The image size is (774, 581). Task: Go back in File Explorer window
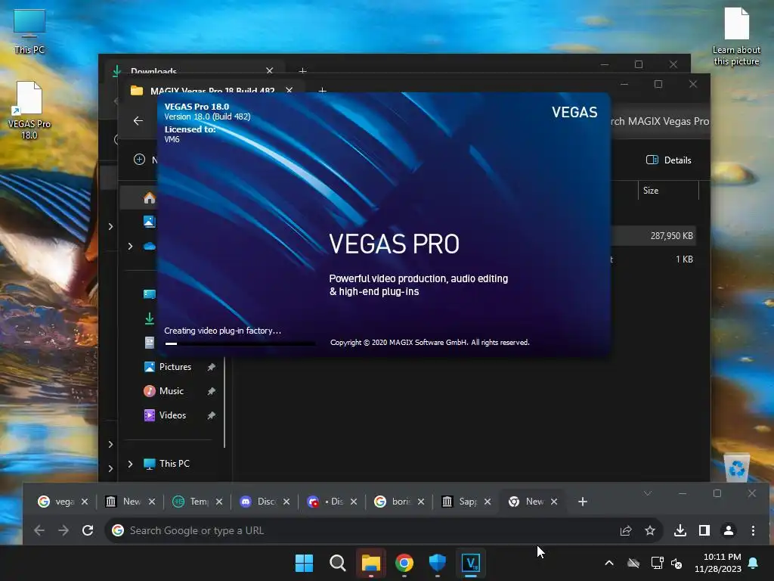(138, 120)
